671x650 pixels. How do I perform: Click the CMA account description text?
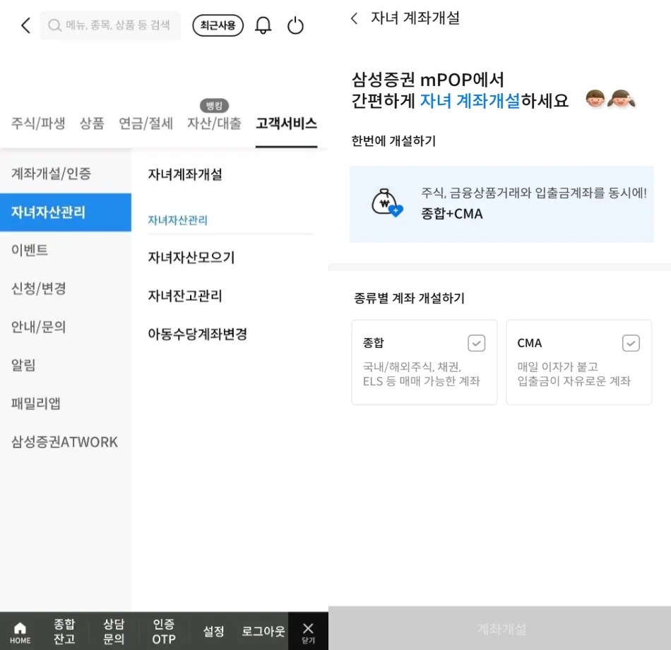(574, 374)
